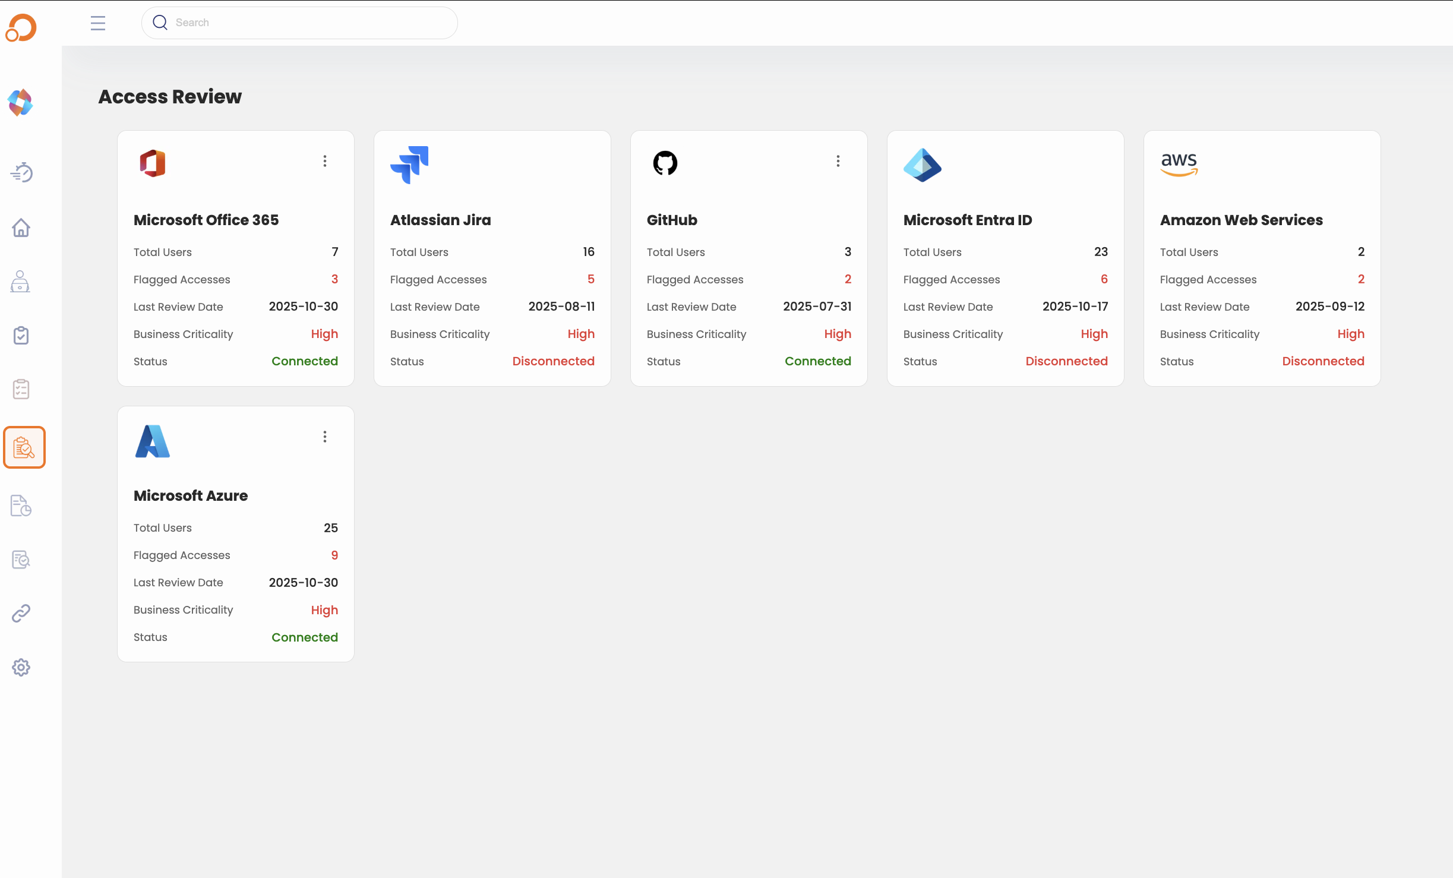Screen dimensions: 1453x878
Task: Click the orange app logo top-left
Action: 21,27
